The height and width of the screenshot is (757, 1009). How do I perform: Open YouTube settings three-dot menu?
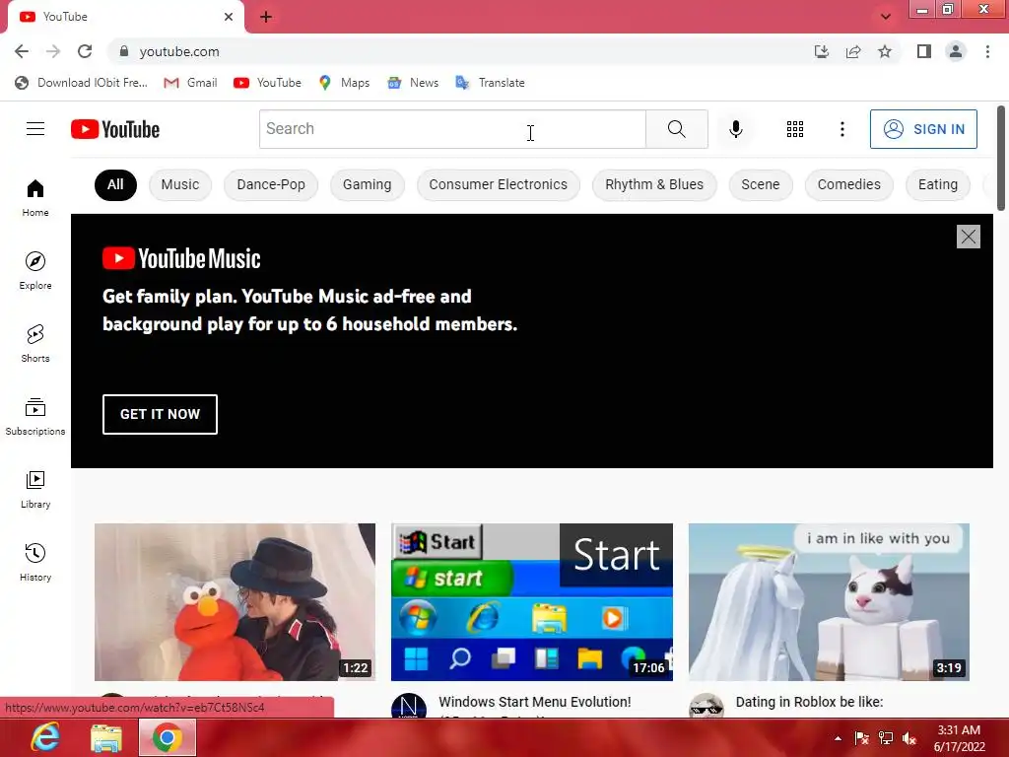point(841,129)
